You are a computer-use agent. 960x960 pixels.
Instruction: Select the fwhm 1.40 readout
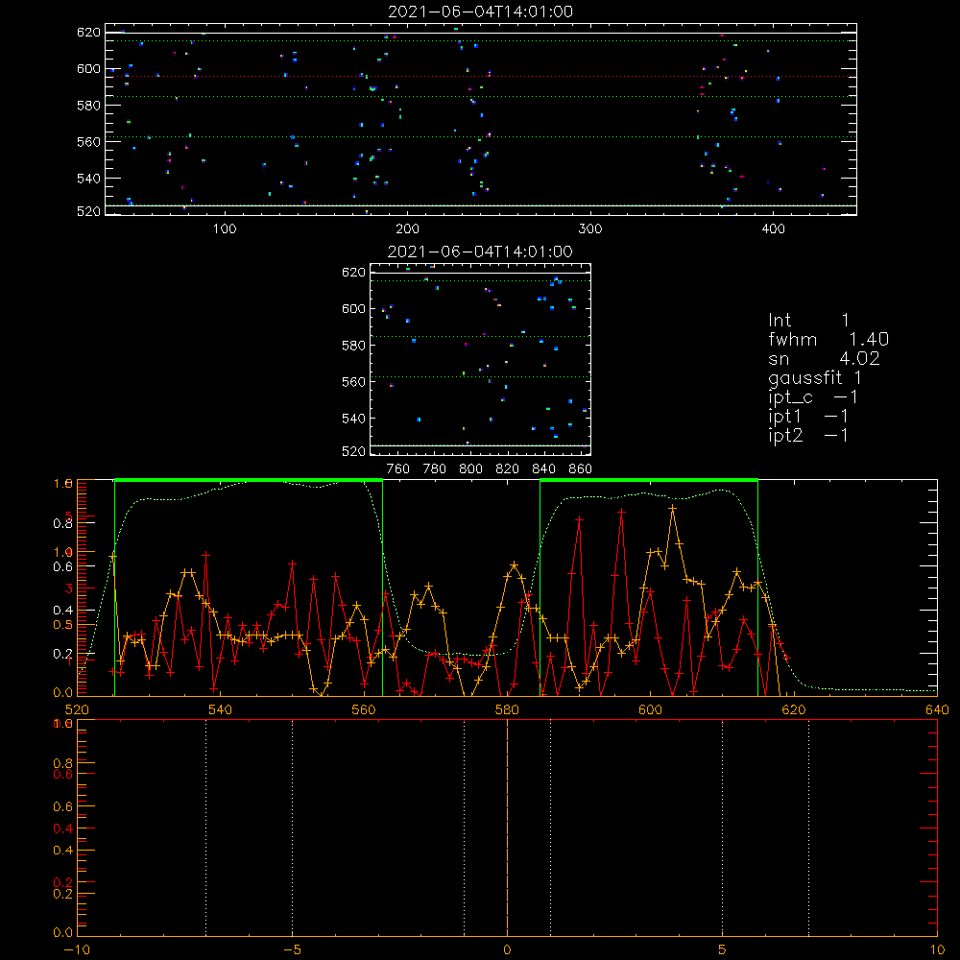point(828,339)
